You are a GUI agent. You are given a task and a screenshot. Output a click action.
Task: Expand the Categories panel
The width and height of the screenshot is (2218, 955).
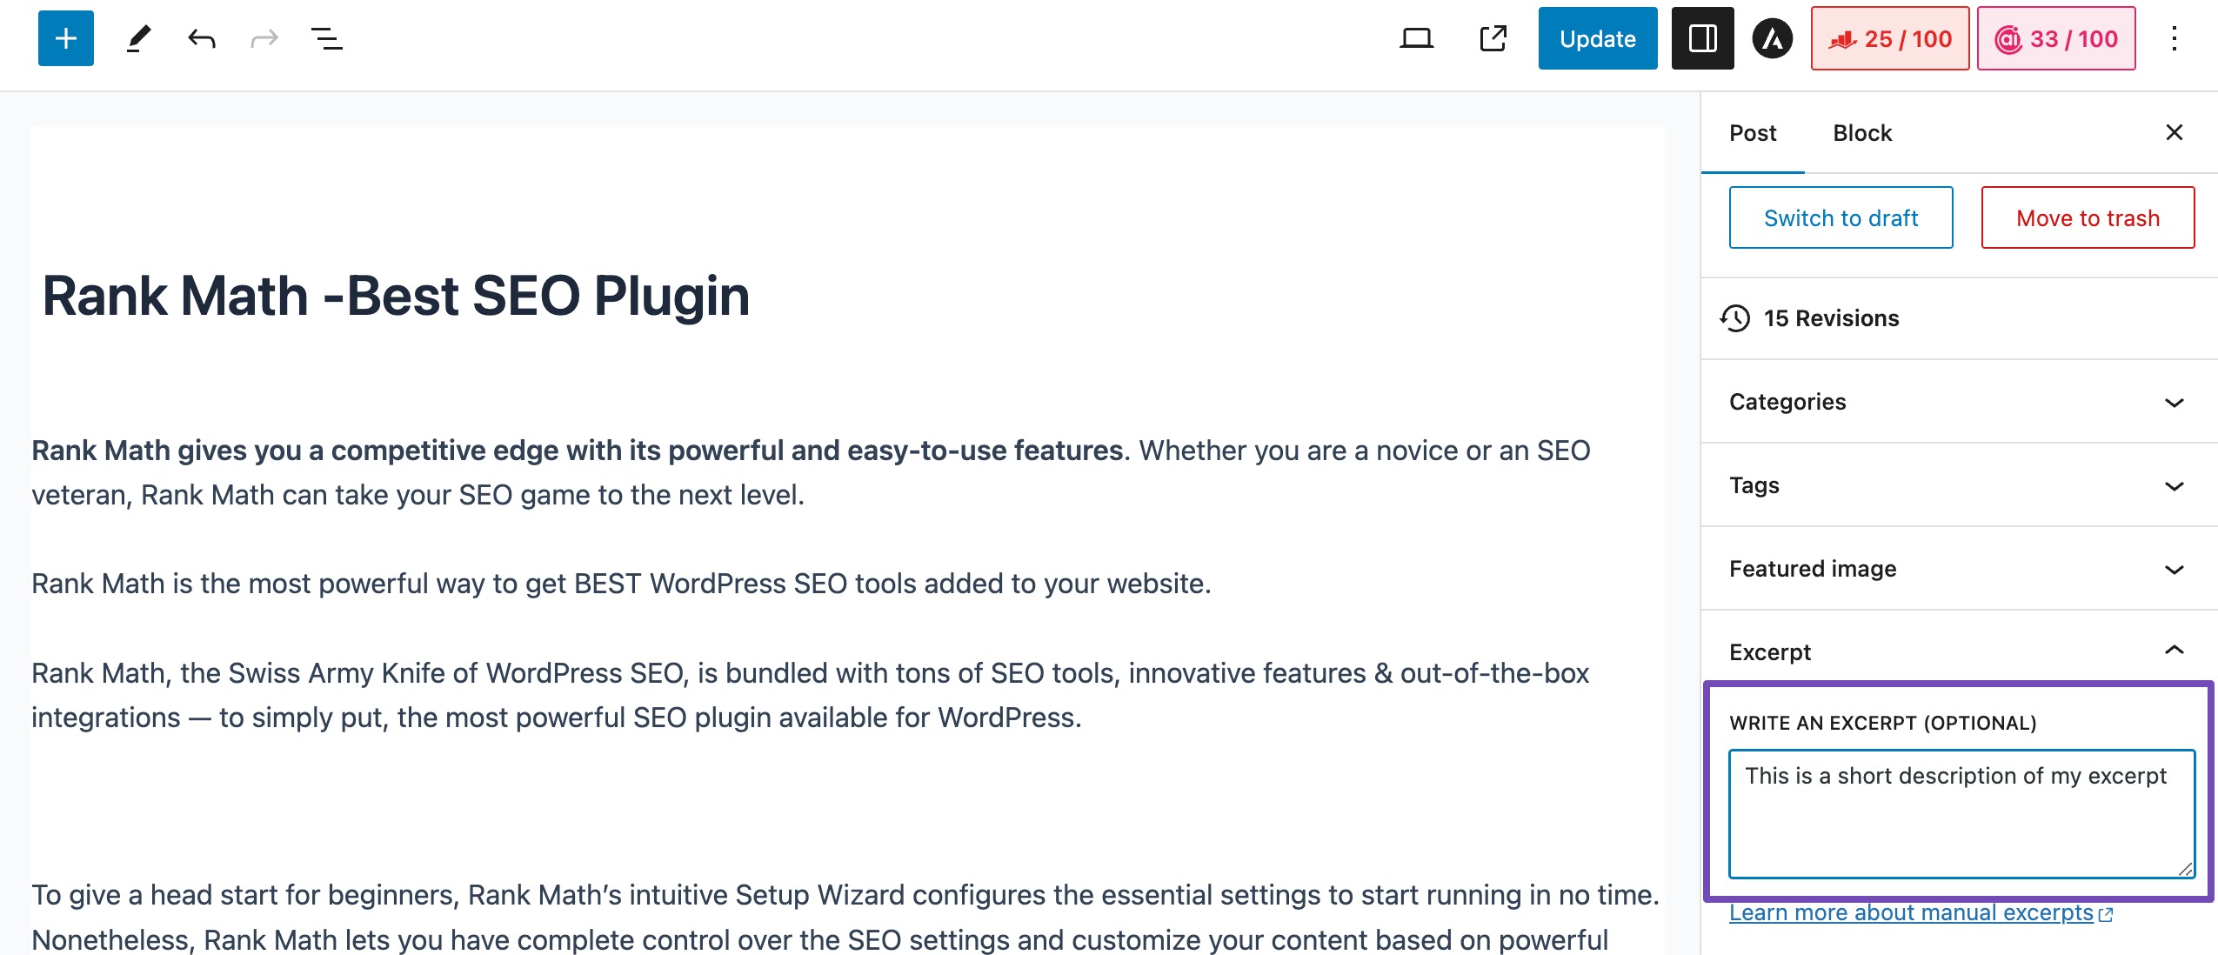[x=1958, y=402]
